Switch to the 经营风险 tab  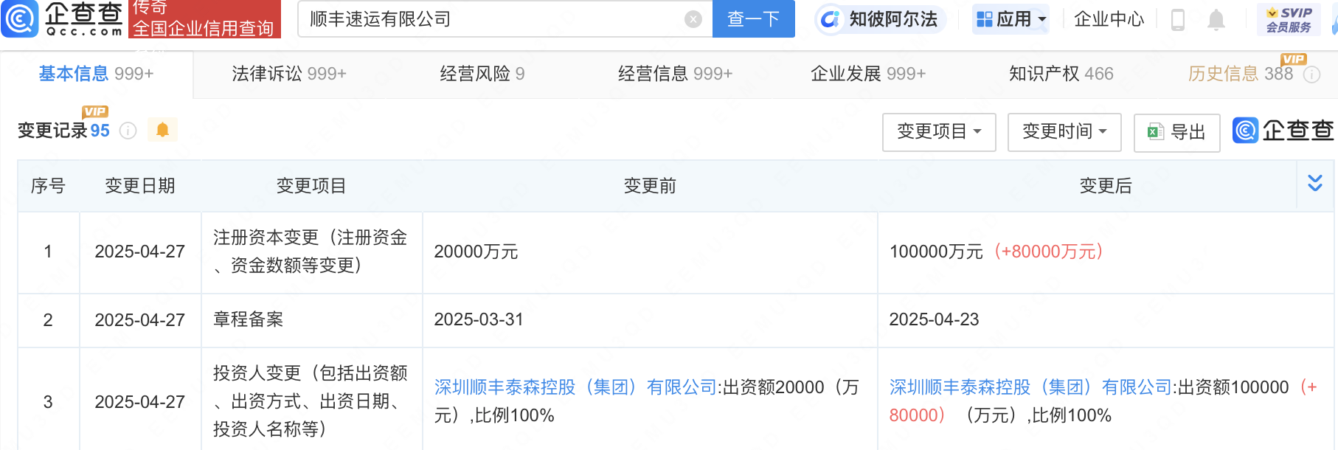click(482, 74)
